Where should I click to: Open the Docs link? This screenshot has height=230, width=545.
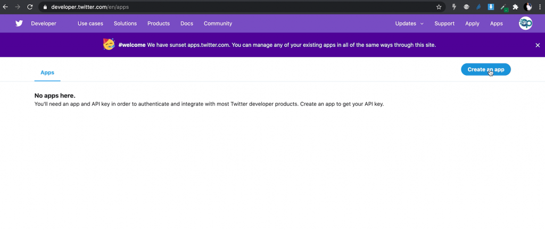point(187,23)
